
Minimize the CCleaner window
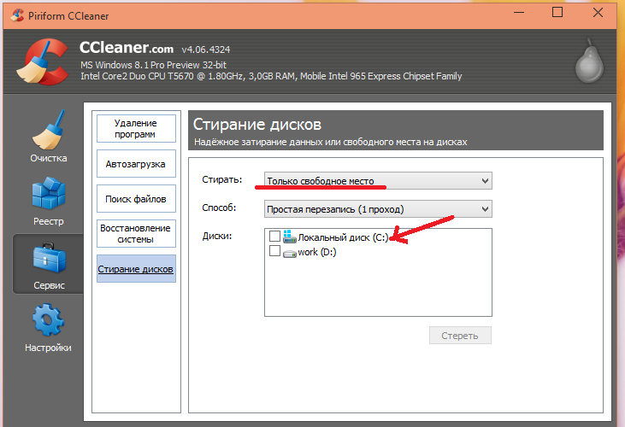[x=519, y=13]
